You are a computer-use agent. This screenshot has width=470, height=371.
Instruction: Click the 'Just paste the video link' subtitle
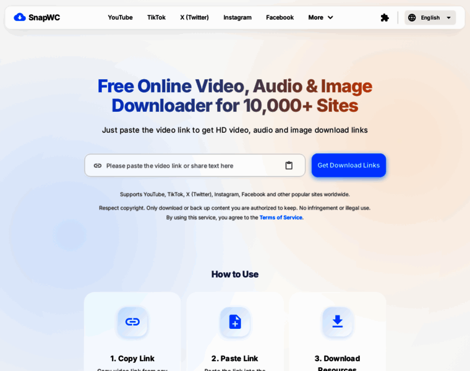pos(235,130)
